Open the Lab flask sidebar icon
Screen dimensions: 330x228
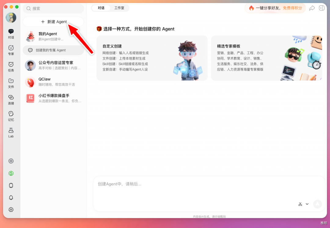point(11,133)
